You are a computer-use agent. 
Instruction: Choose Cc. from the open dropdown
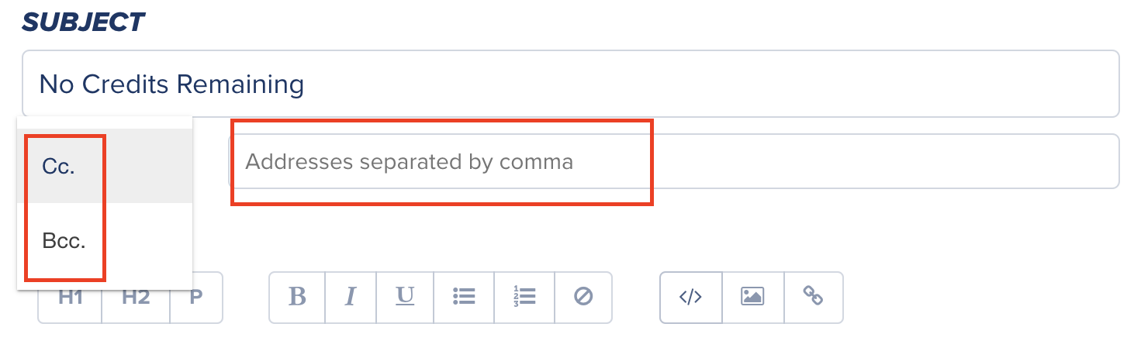tap(105, 166)
